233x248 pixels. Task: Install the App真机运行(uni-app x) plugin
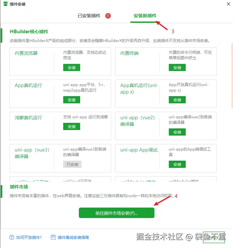177,100
